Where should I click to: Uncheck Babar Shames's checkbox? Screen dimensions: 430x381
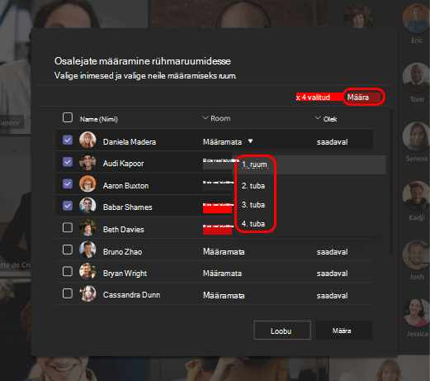click(x=68, y=206)
